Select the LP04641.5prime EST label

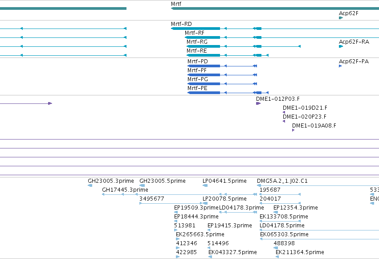click(x=224, y=181)
